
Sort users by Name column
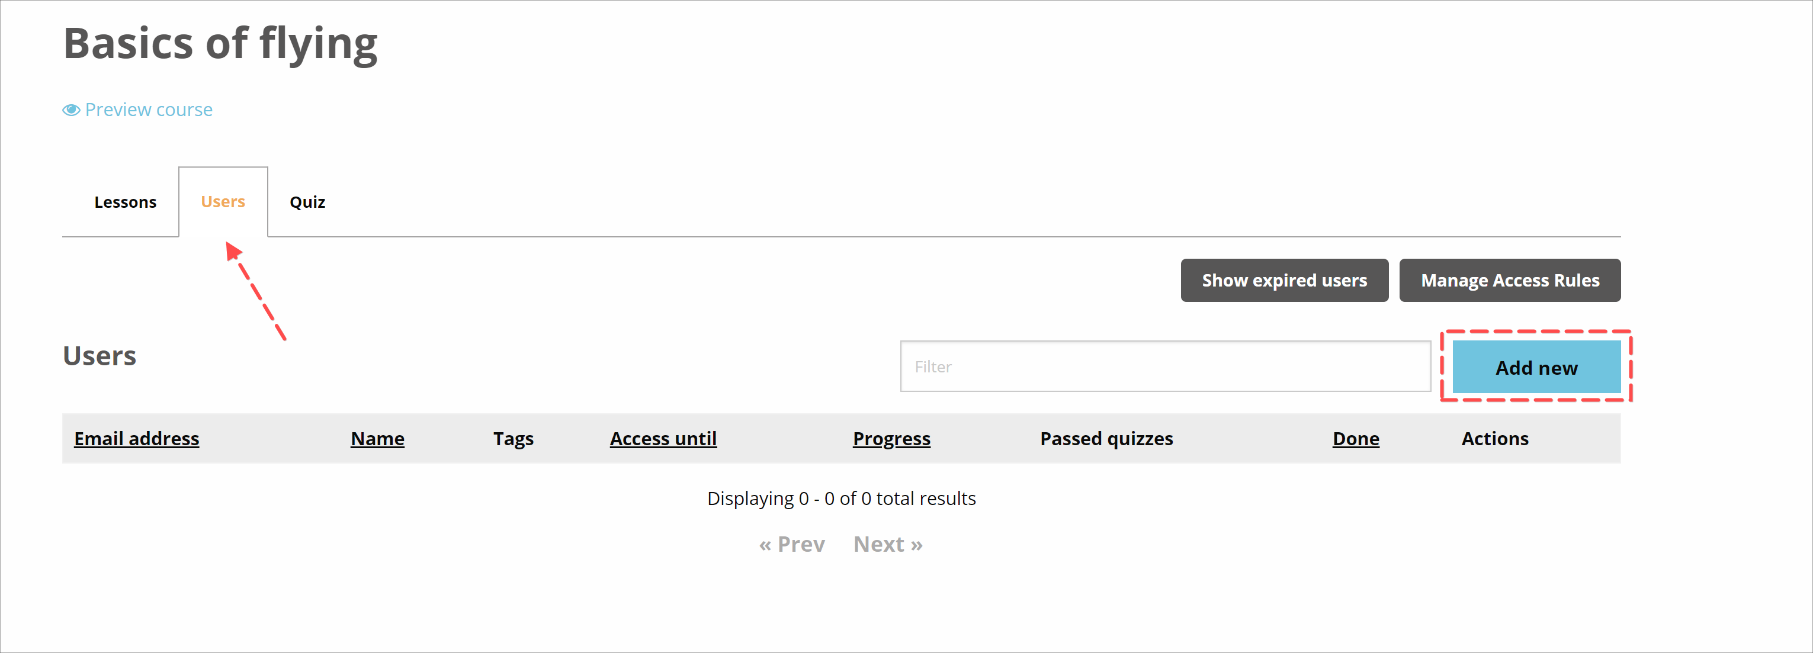click(x=377, y=438)
